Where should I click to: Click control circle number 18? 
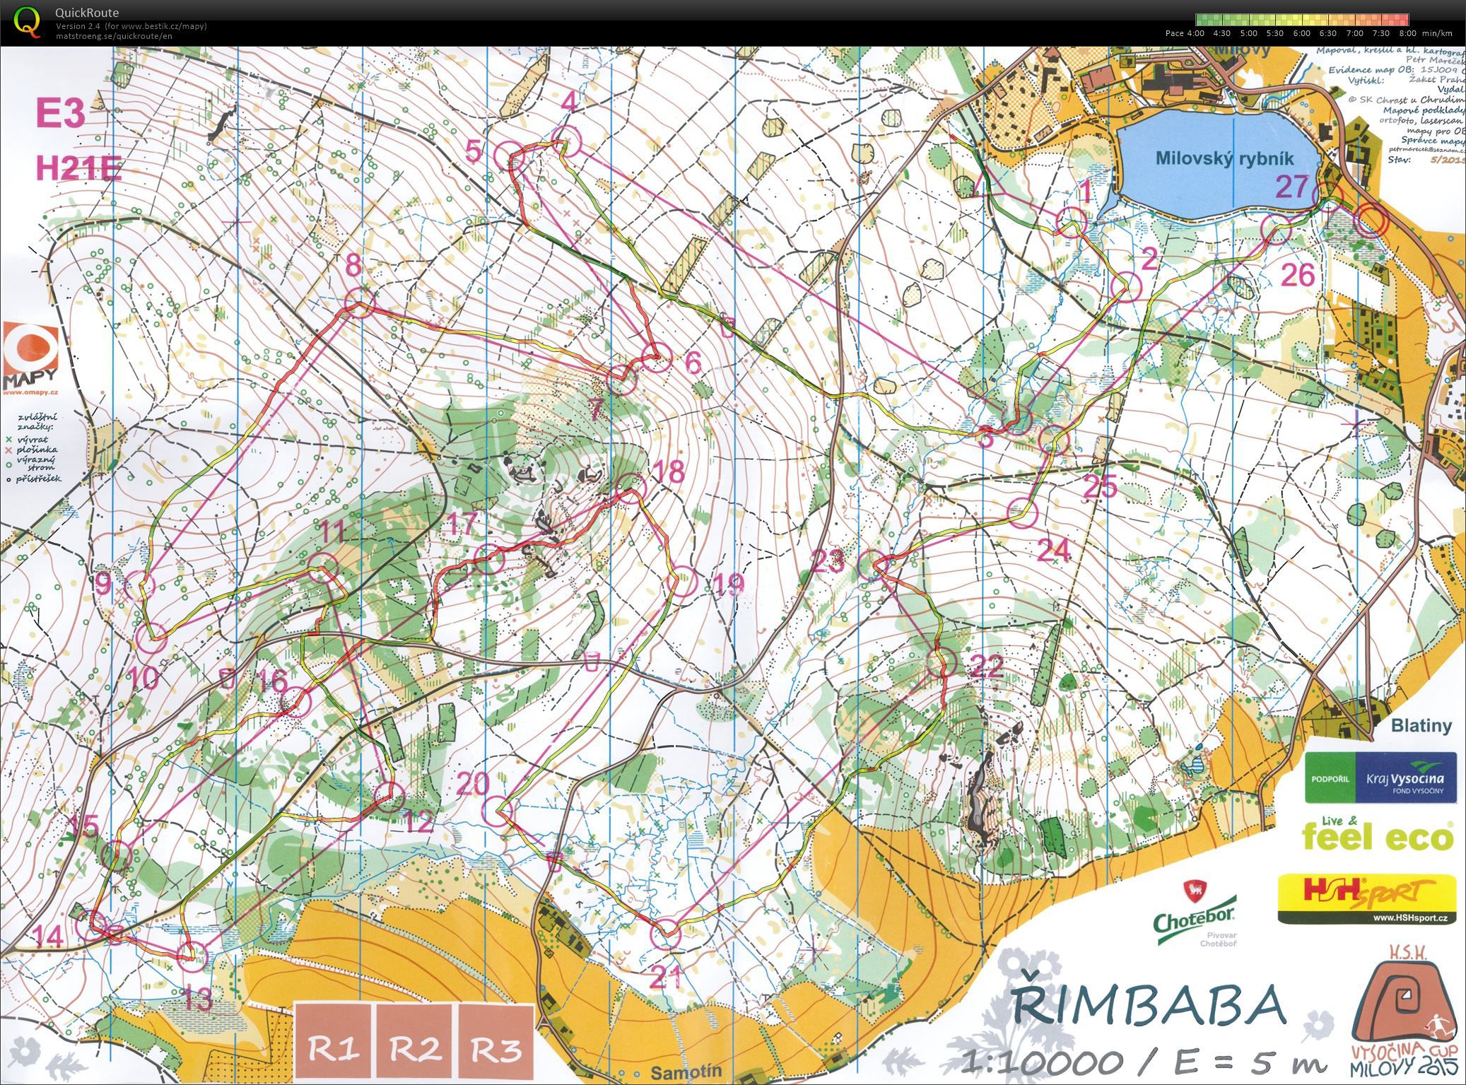point(631,488)
